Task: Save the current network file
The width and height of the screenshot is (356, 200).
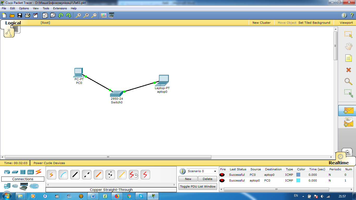Action: (20, 15)
